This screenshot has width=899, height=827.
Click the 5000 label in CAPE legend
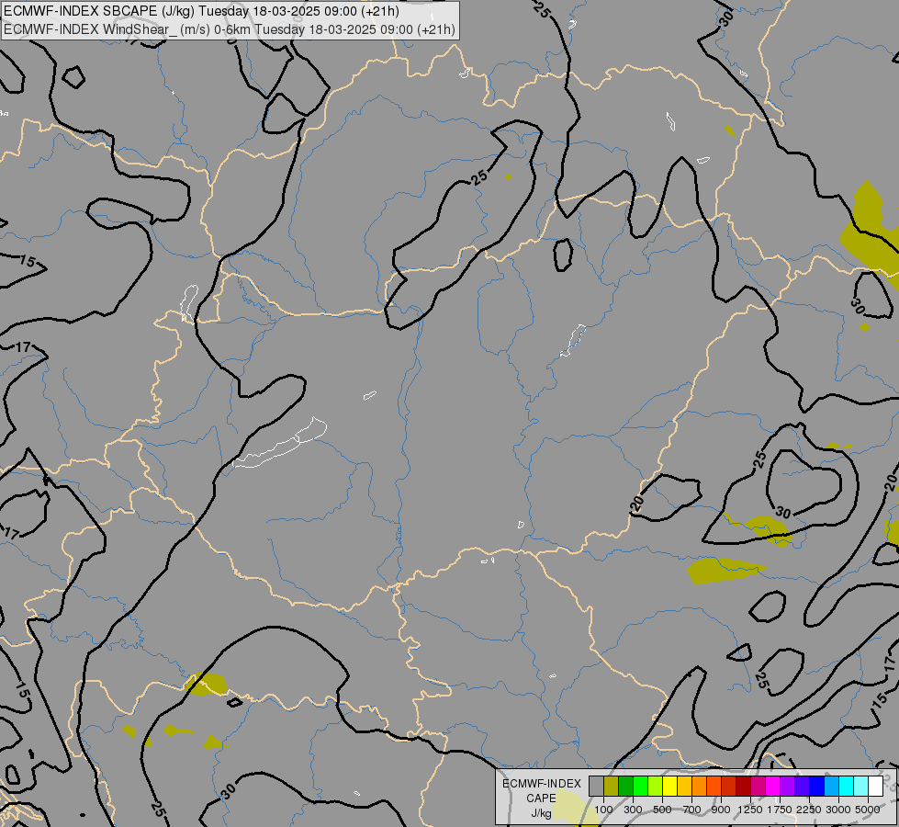tap(868, 810)
